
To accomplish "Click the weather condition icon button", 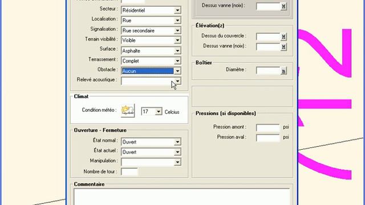I will [x=128, y=110].
